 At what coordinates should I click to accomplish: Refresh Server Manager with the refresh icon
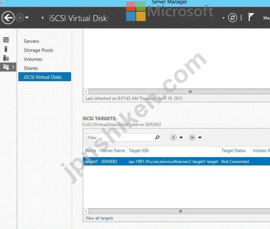point(232,18)
